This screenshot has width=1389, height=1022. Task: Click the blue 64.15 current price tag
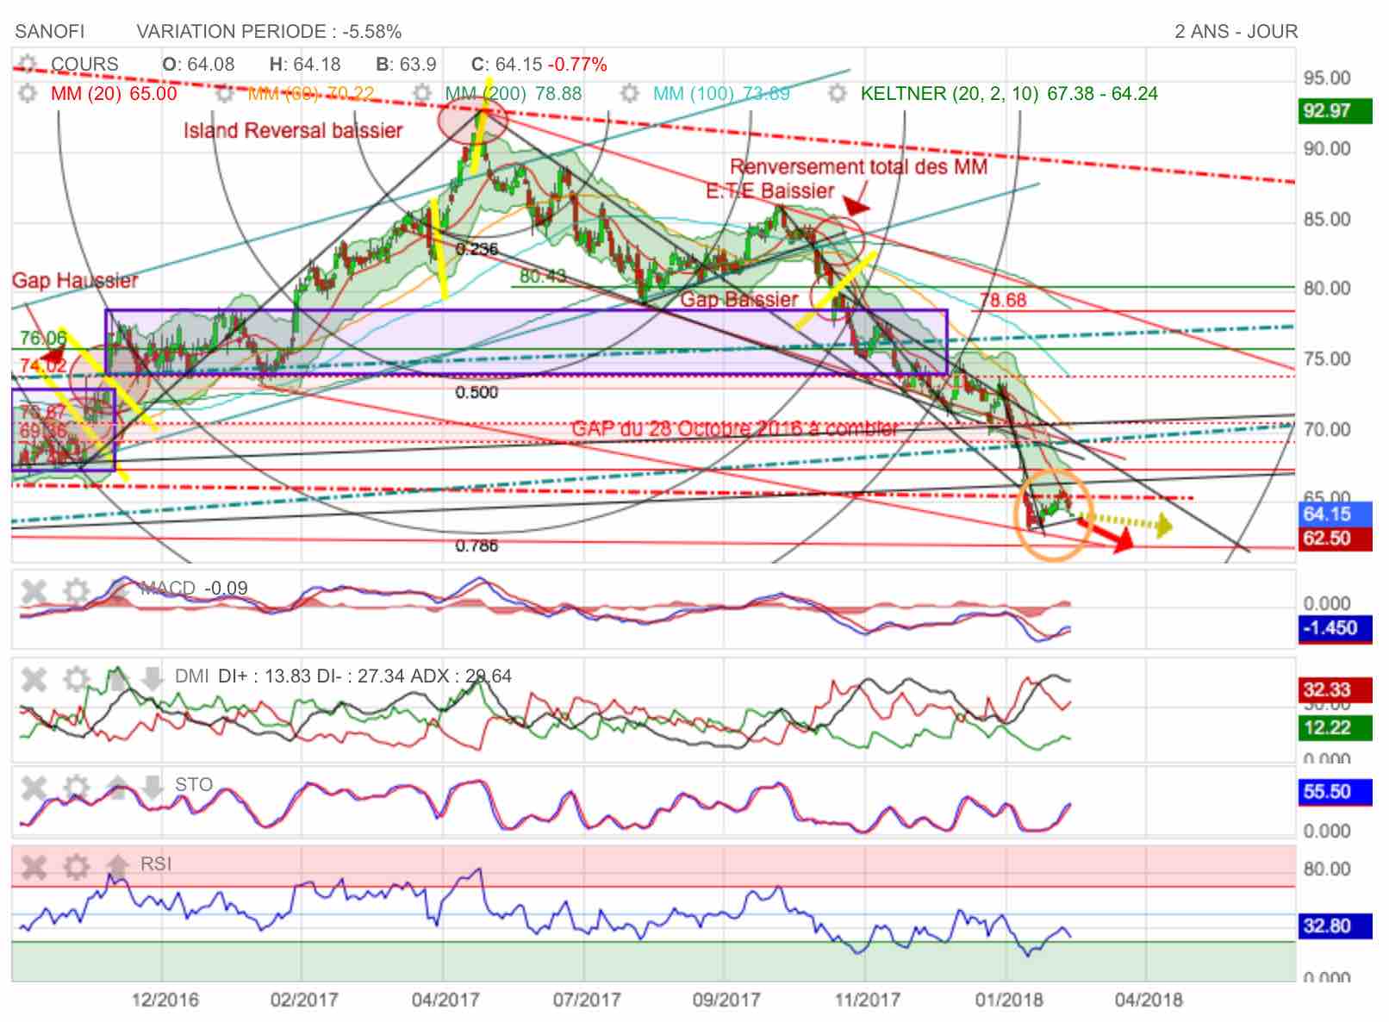pyautogui.click(x=1334, y=514)
